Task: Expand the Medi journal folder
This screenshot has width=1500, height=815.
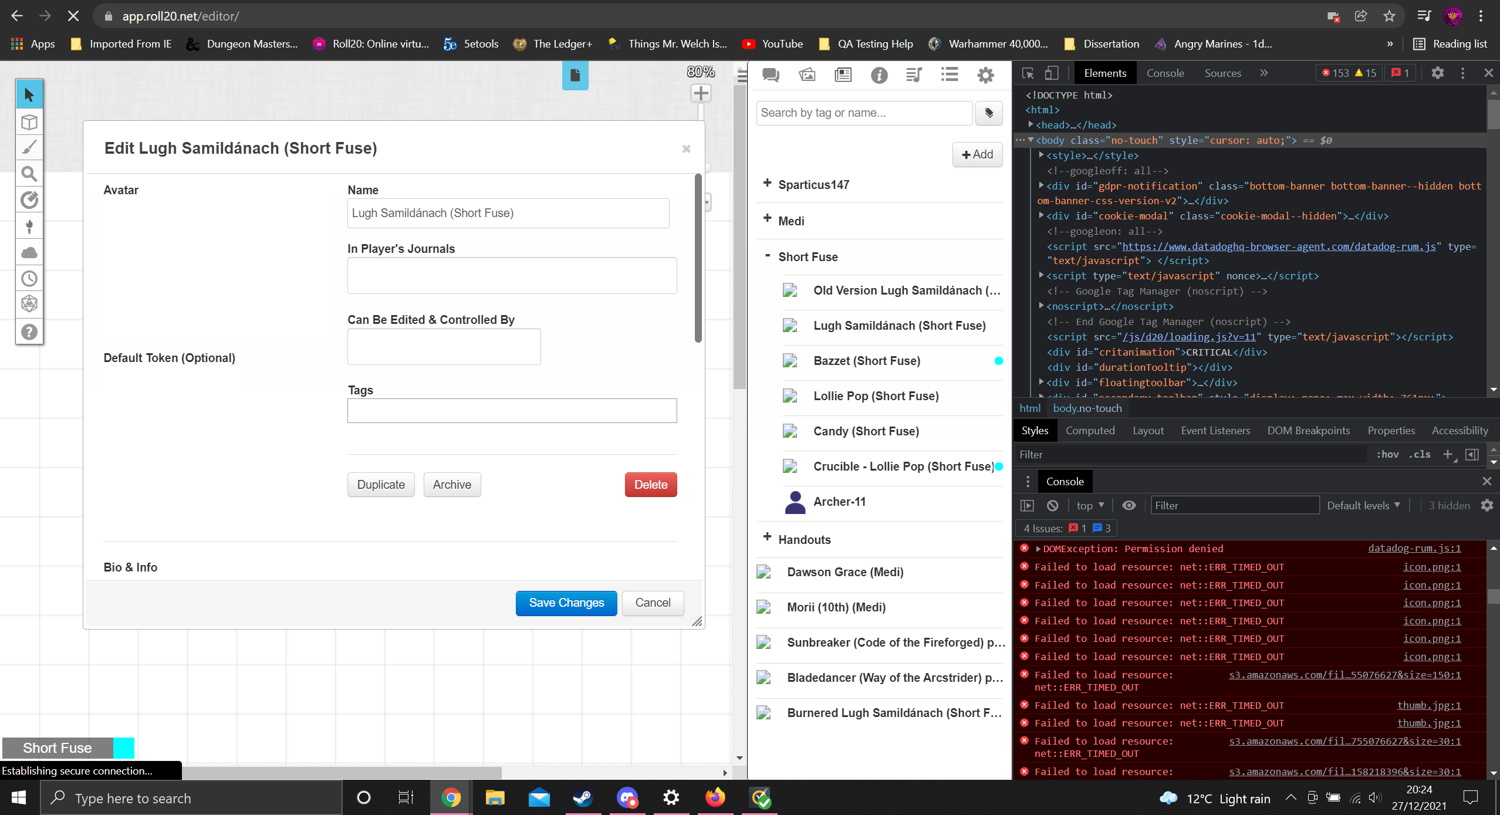Action: coord(767,219)
